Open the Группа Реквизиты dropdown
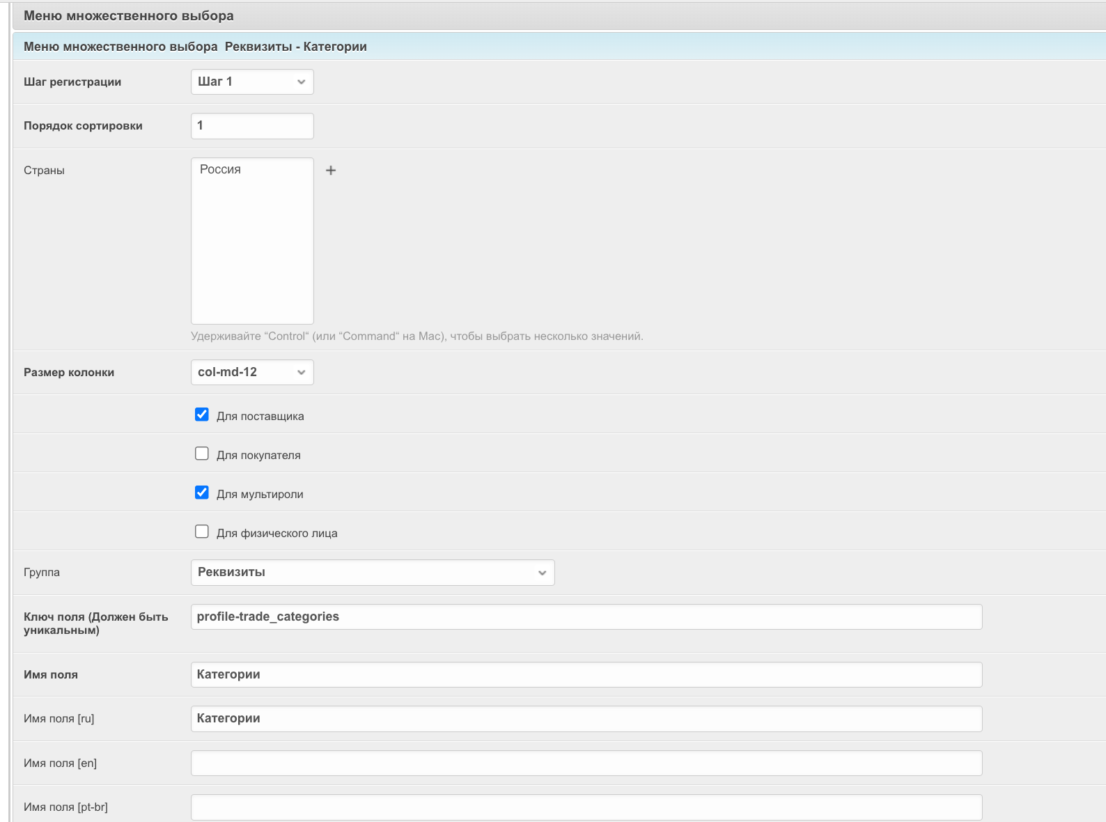This screenshot has height=822, width=1106. [373, 573]
